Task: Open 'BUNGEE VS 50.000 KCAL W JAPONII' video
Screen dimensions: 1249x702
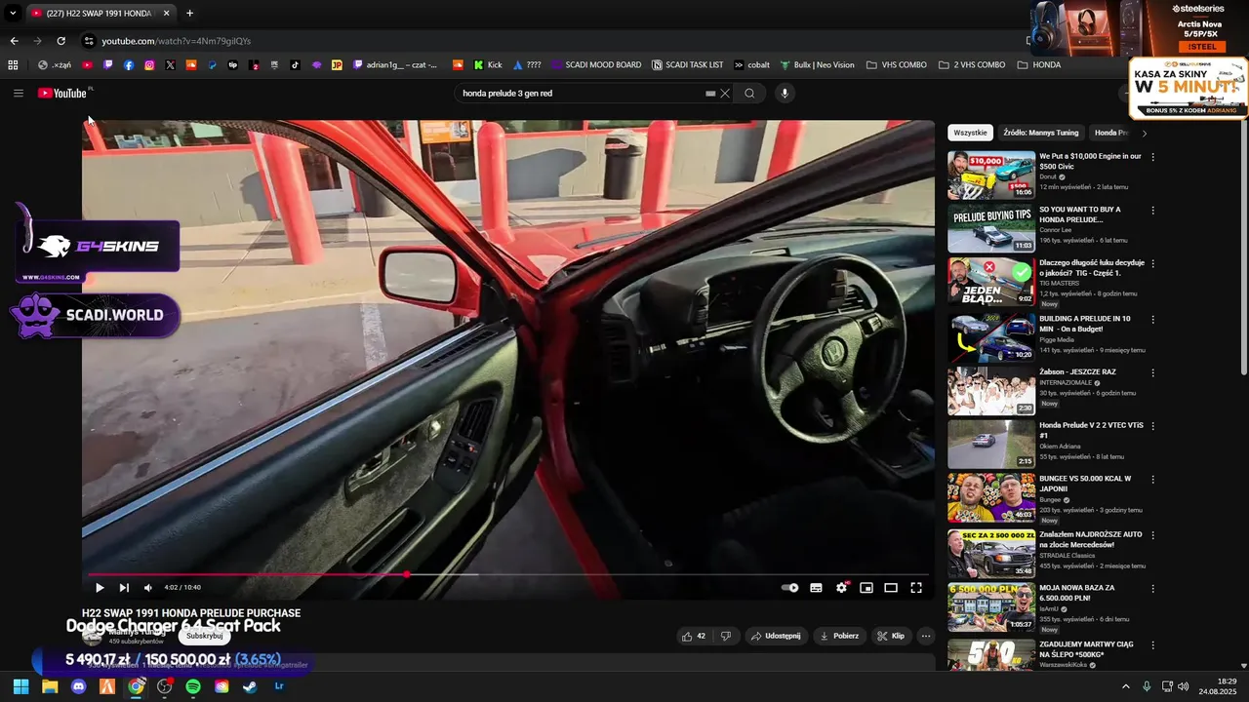Action: point(991,498)
